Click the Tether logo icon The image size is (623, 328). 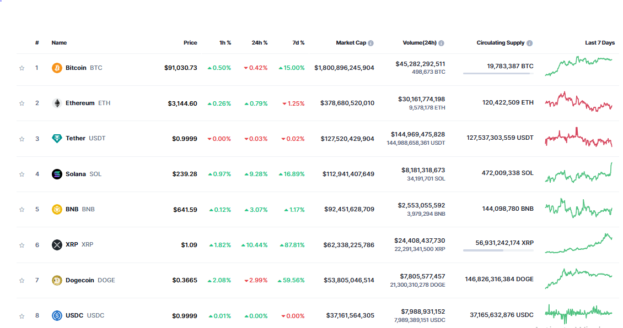pyautogui.click(x=57, y=139)
